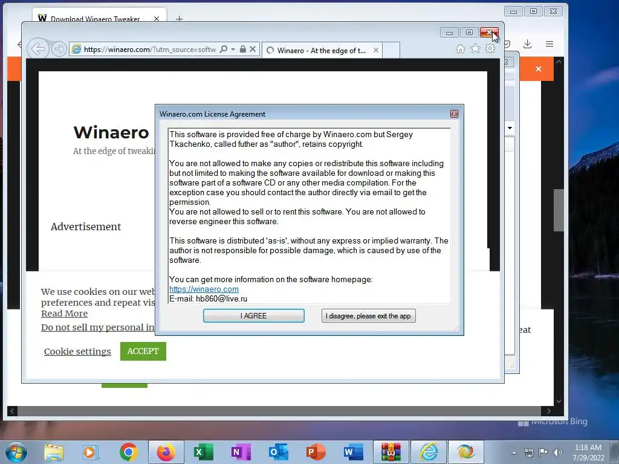Screen dimensions: 619x464
Task: Open the Firefox downloads arrow icon
Action: [527, 43]
